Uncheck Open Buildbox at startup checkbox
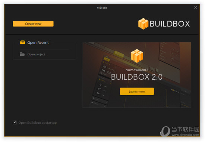 (x=15, y=123)
